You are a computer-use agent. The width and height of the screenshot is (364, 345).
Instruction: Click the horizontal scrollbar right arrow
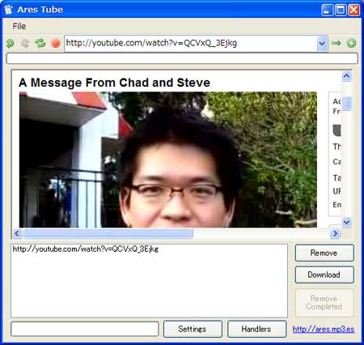pyautogui.click(x=335, y=233)
